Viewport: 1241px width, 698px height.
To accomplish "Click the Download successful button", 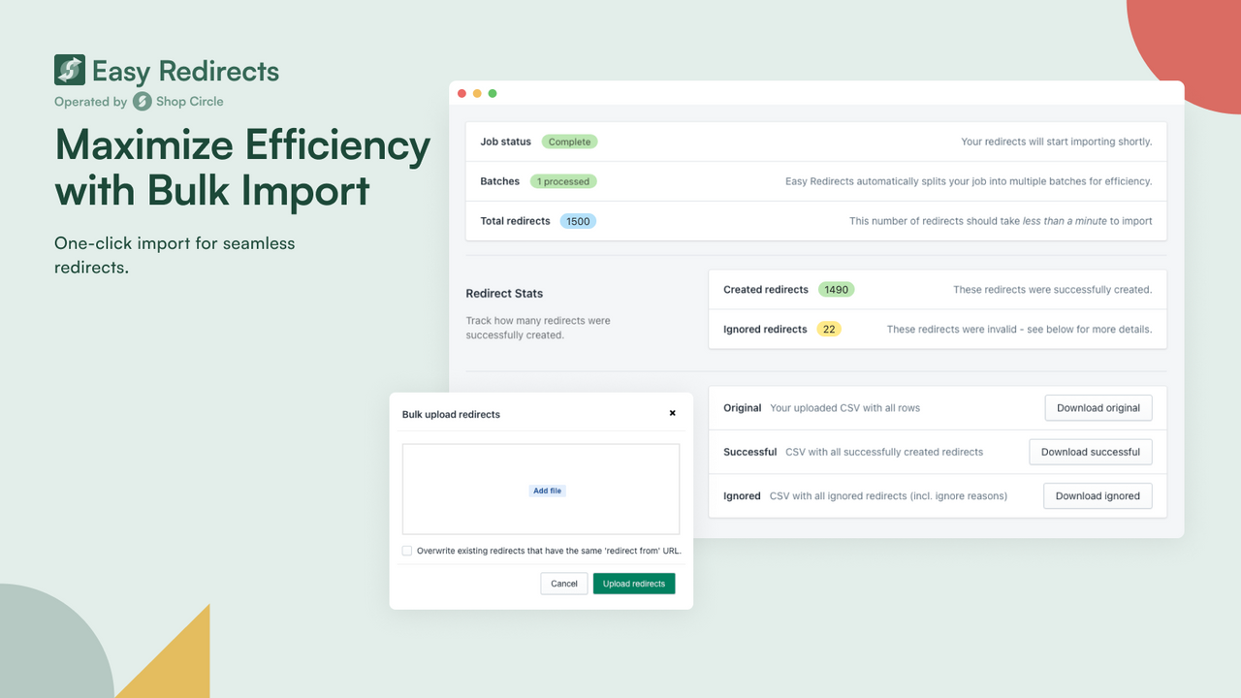I will click(x=1090, y=452).
